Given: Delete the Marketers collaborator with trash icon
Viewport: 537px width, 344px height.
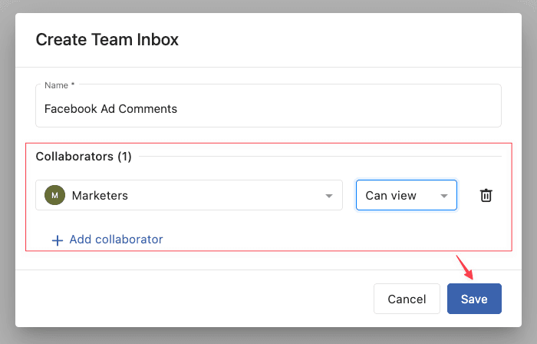Looking at the screenshot, I should coord(486,195).
